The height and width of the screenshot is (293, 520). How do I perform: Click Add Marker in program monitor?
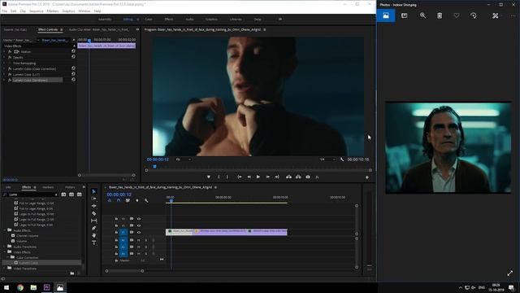coord(209,177)
